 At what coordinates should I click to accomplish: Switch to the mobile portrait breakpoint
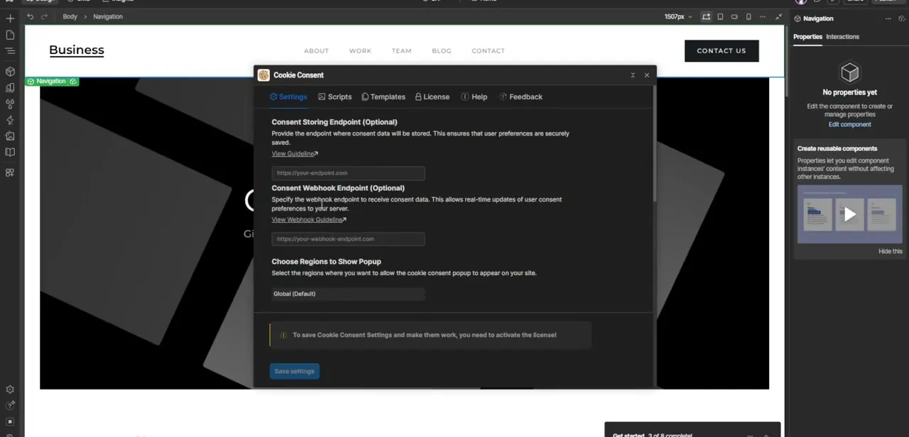pos(749,16)
